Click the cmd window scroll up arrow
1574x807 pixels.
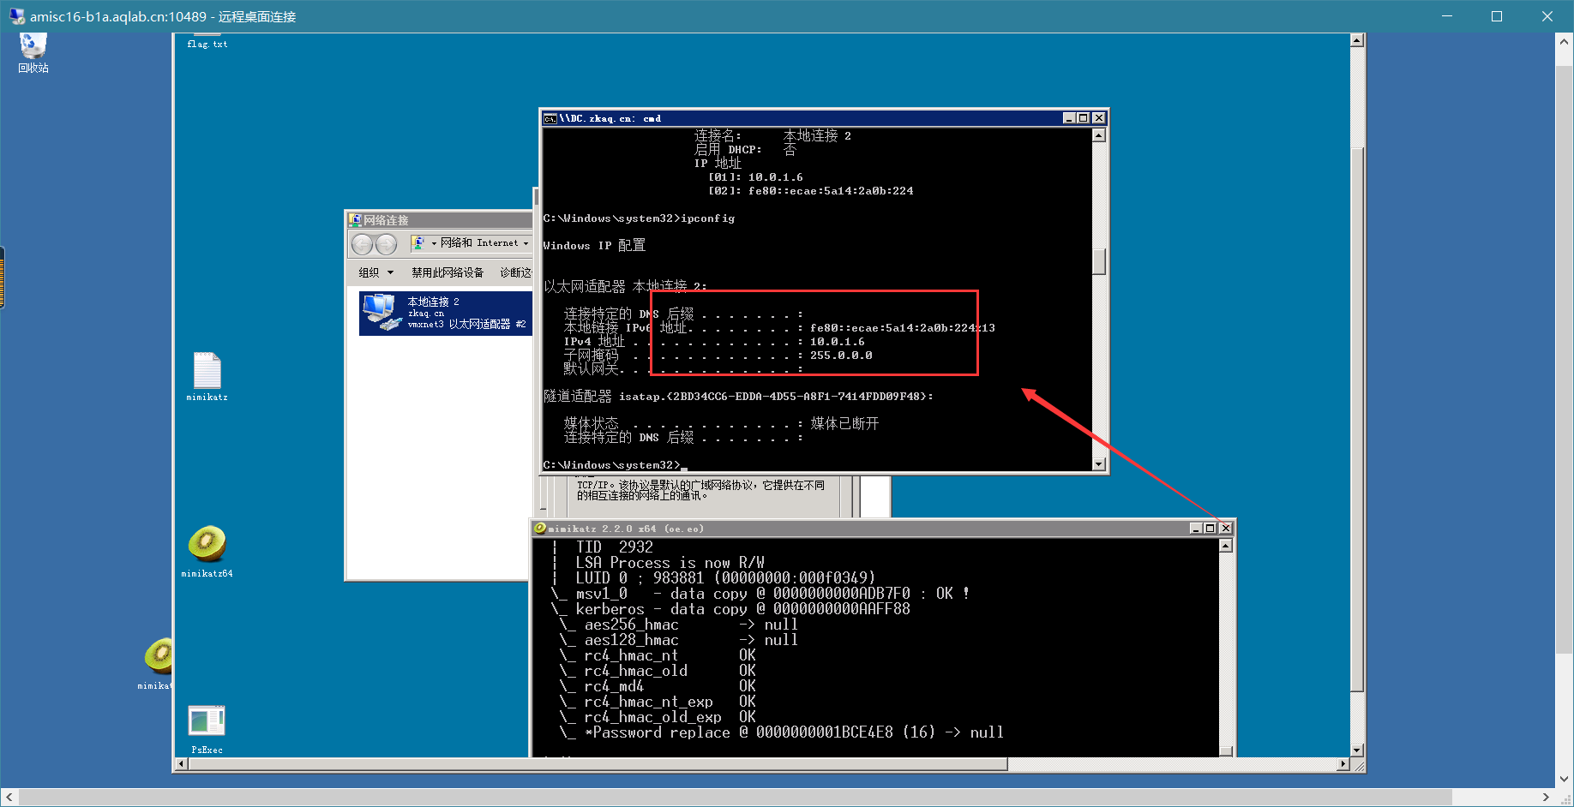click(x=1099, y=135)
